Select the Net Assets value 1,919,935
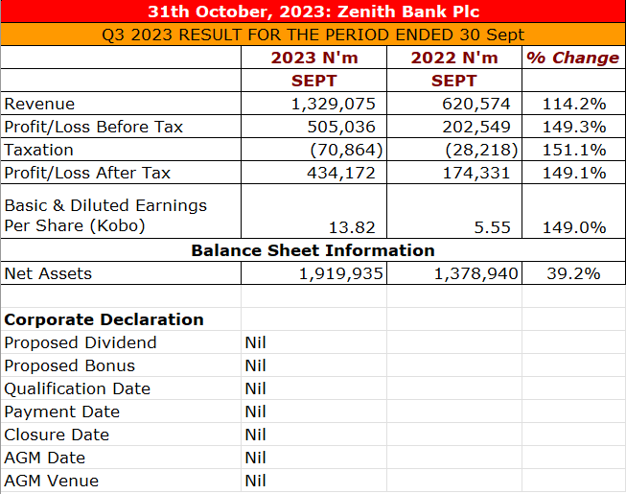Screen dimensions: 626x494 coord(340,273)
